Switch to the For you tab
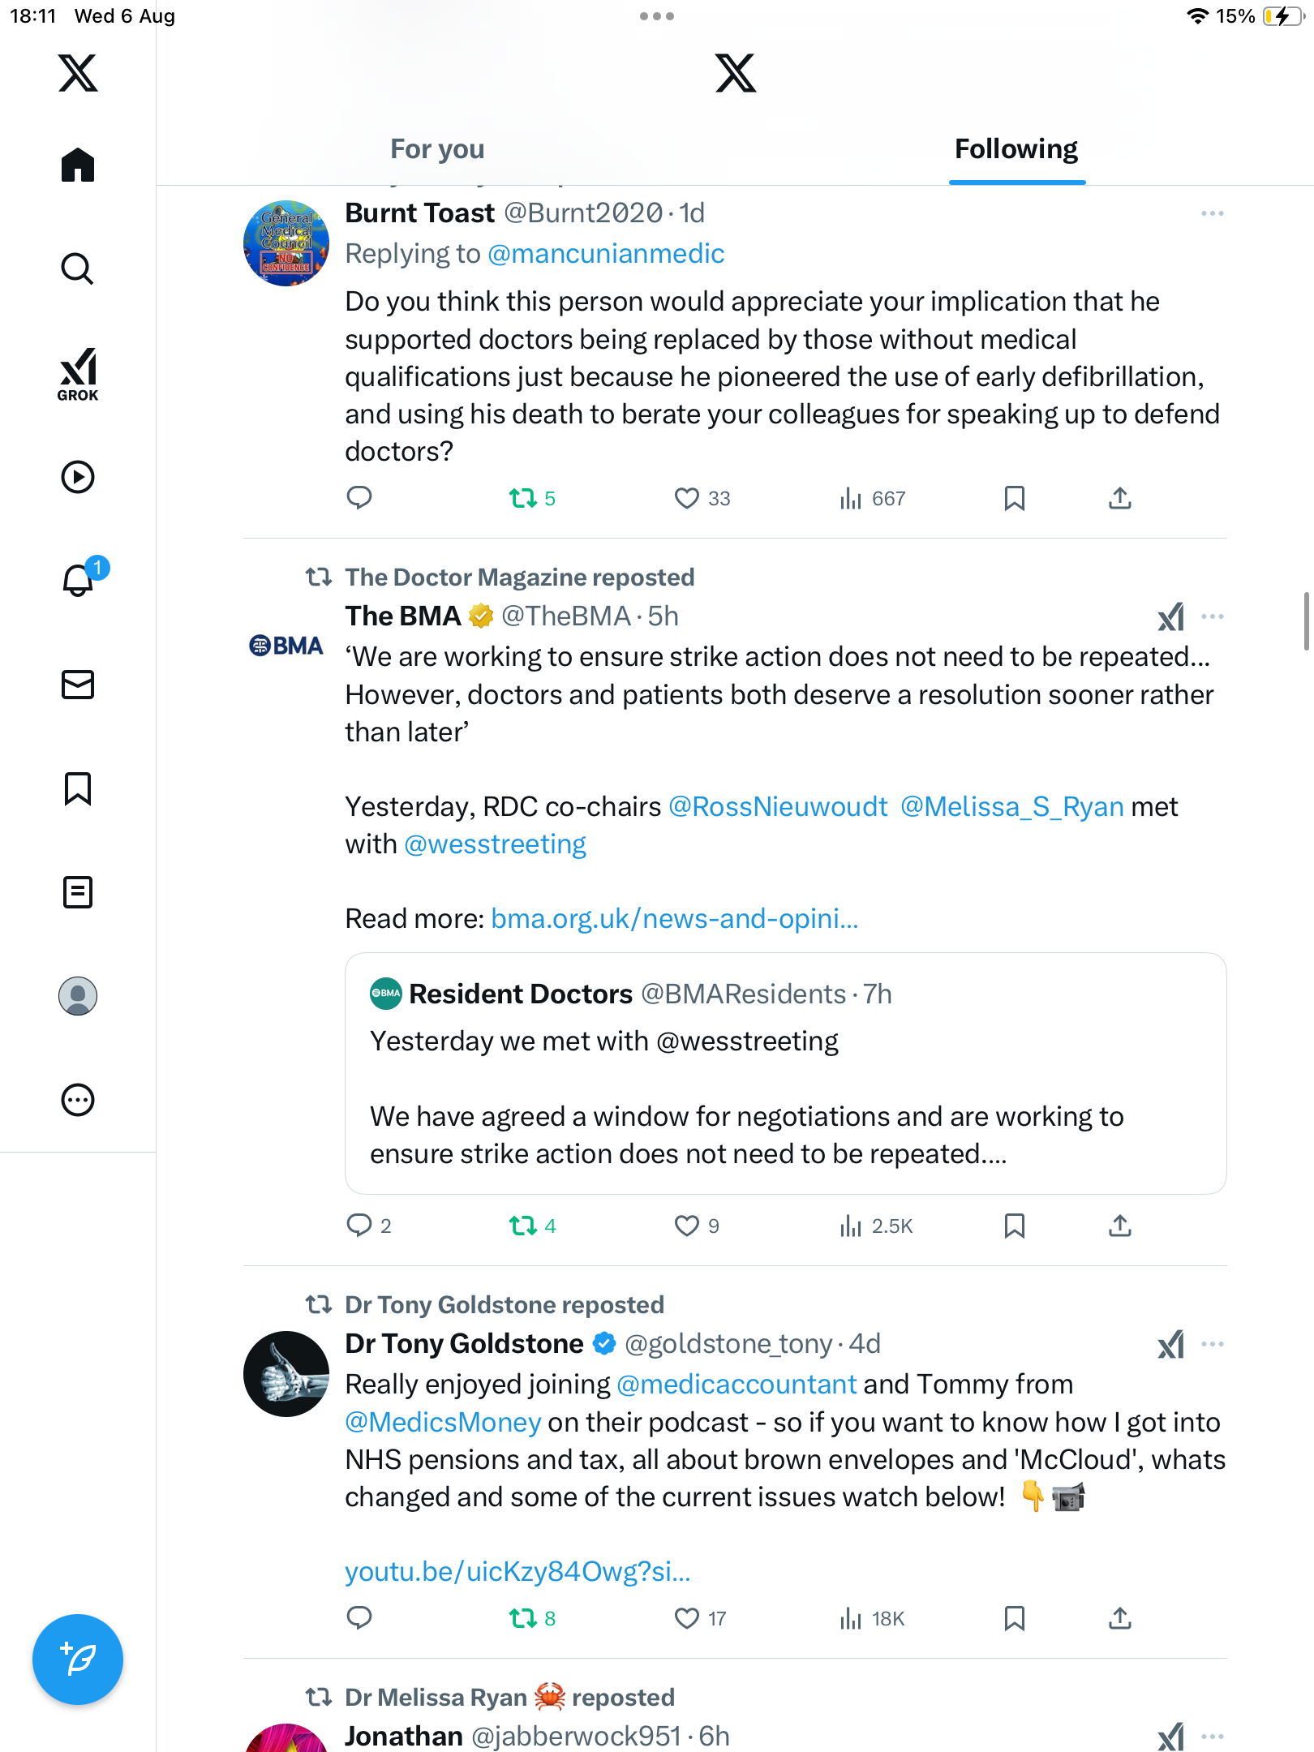The height and width of the screenshot is (1752, 1314). pos(437,149)
